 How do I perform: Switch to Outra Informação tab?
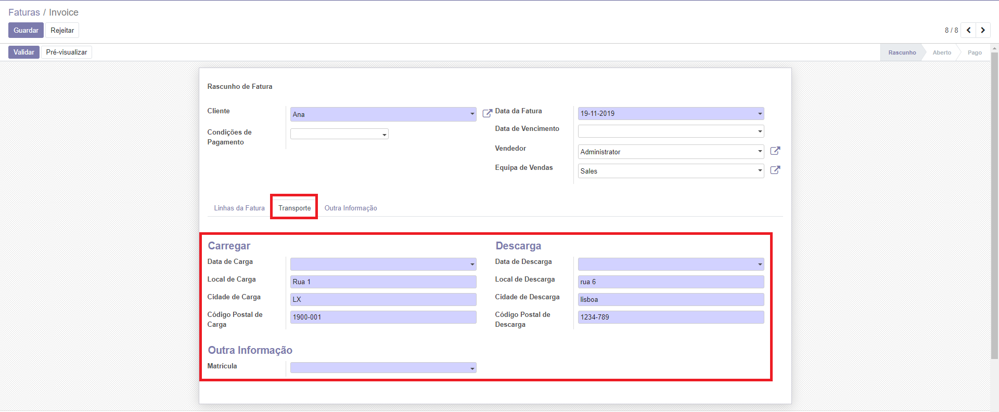351,208
